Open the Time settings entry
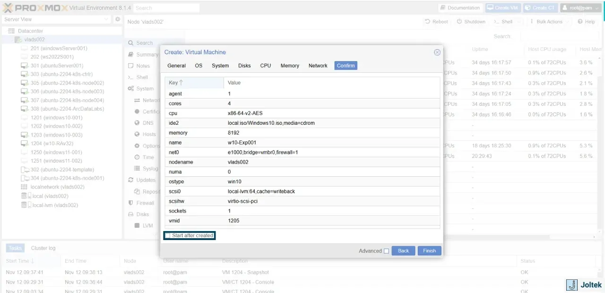This screenshot has width=605, height=293. (x=148, y=157)
